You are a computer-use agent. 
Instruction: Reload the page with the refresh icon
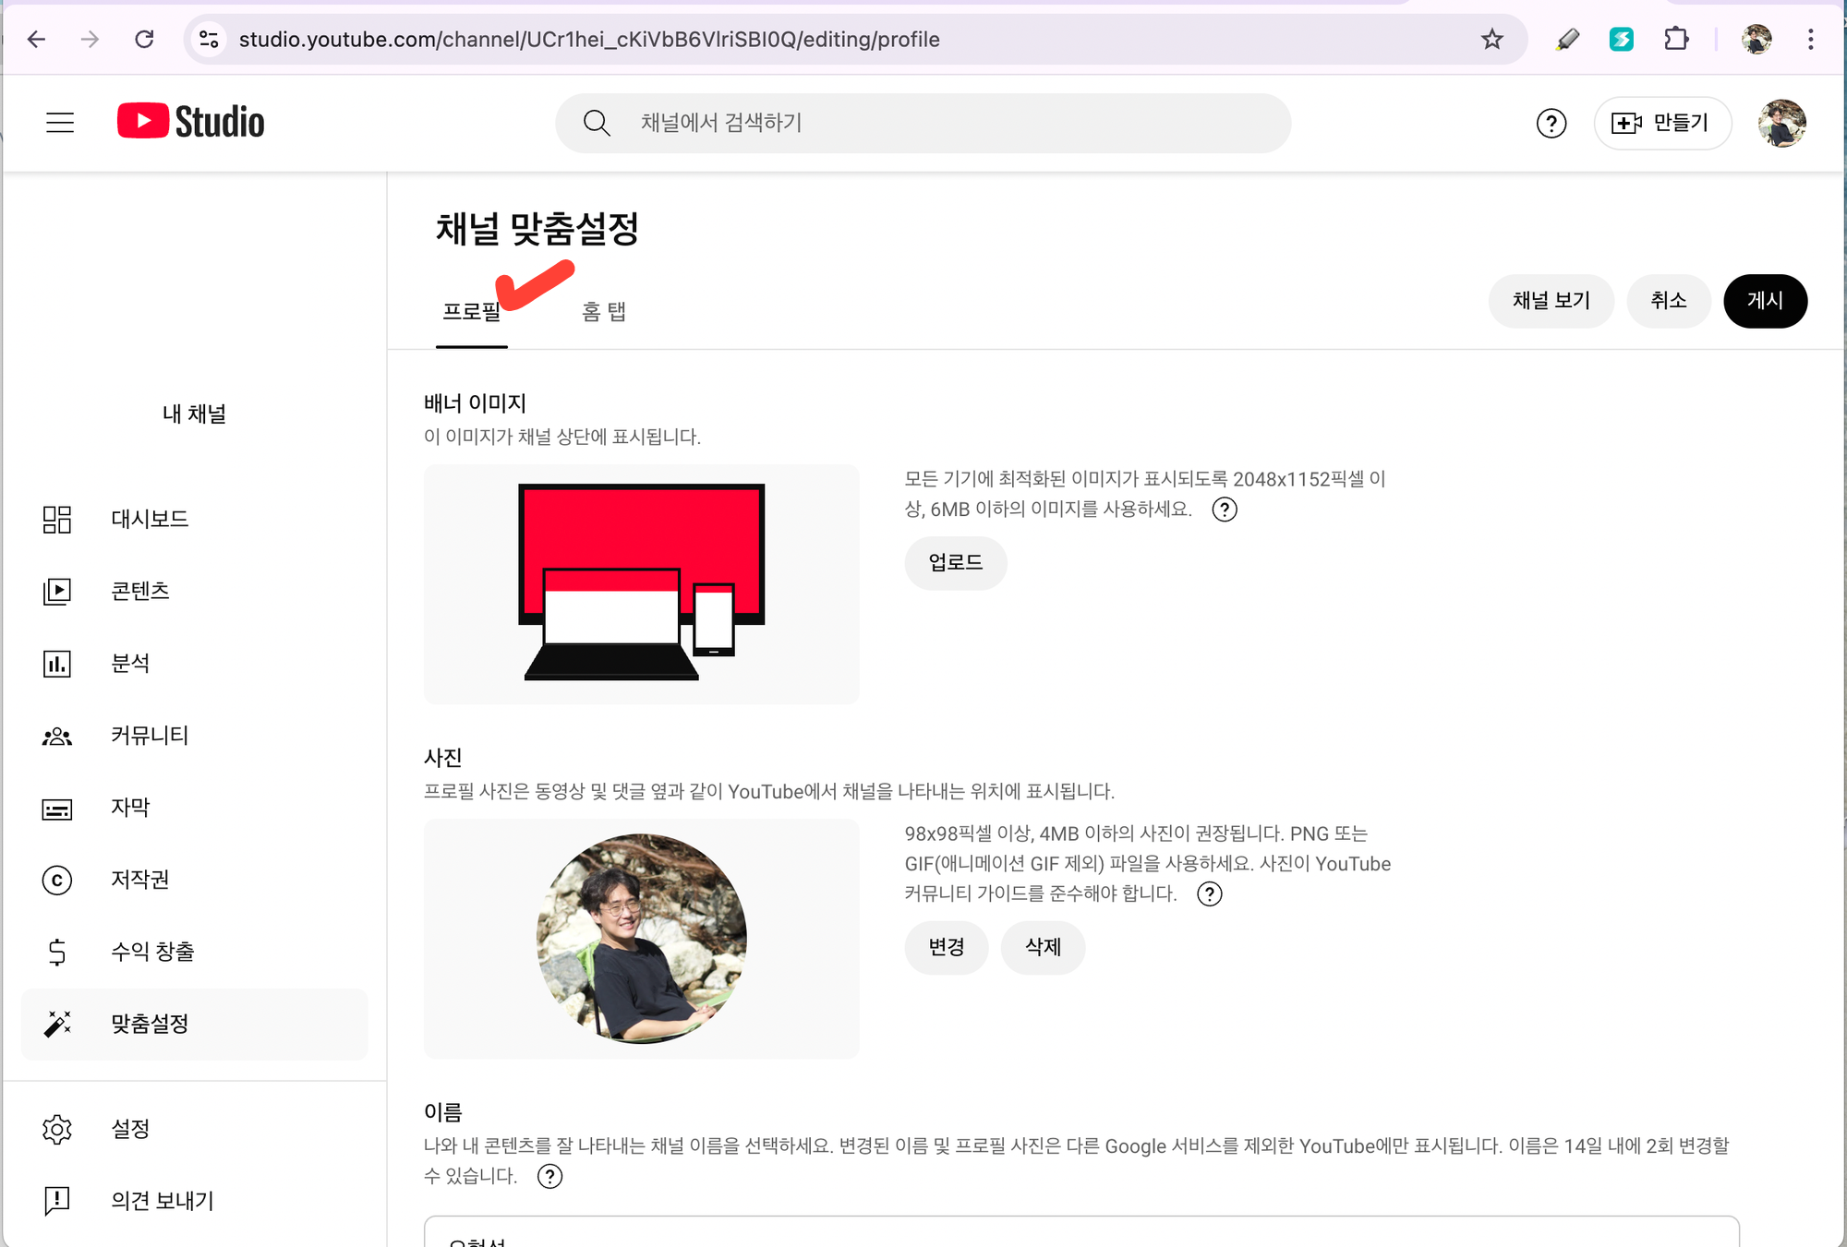(x=144, y=39)
